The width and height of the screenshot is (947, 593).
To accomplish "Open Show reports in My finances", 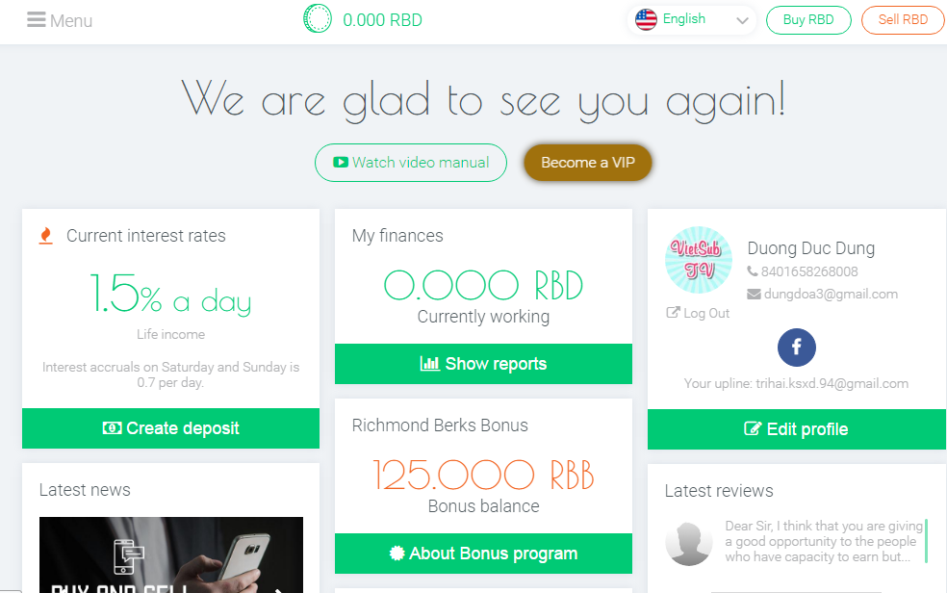I will [x=483, y=364].
